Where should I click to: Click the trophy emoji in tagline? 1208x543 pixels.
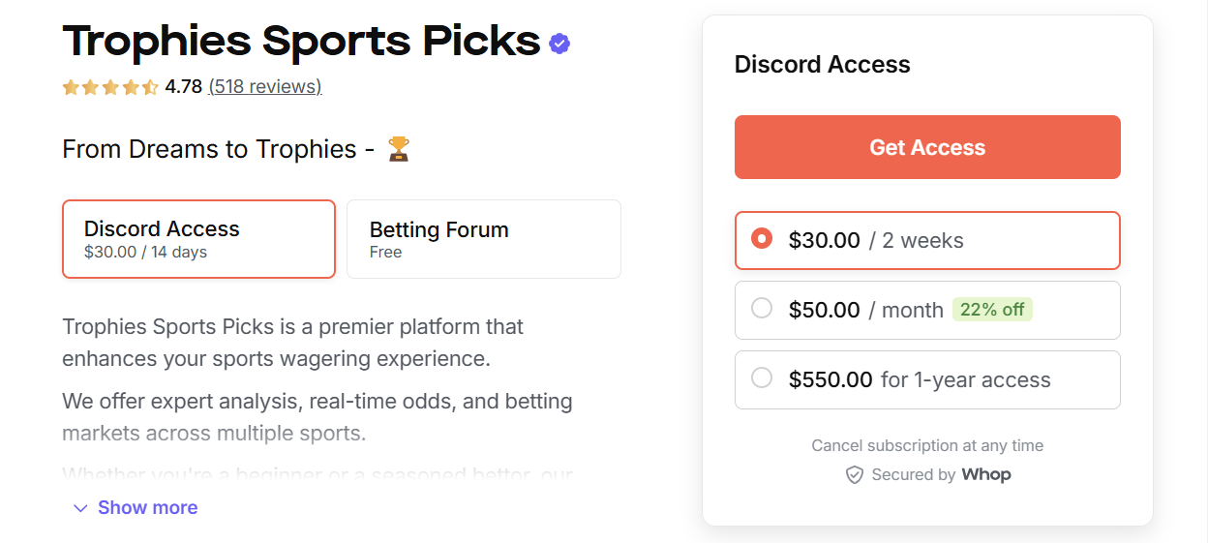point(399,149)
